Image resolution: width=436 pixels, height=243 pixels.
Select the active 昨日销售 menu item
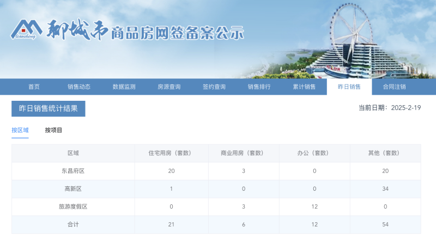tap(349, 87)
